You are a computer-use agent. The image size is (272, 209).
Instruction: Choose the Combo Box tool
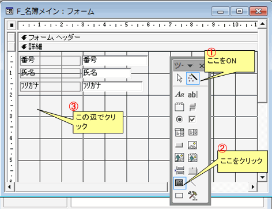(179, 132)
